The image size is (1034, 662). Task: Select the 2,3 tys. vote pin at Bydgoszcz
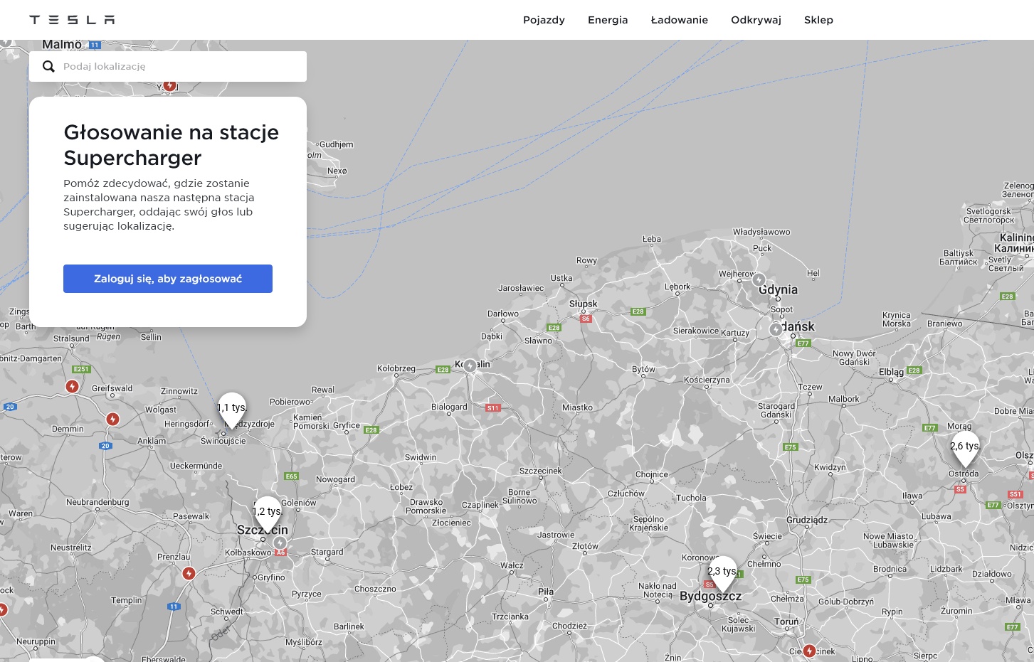[722, 574]
